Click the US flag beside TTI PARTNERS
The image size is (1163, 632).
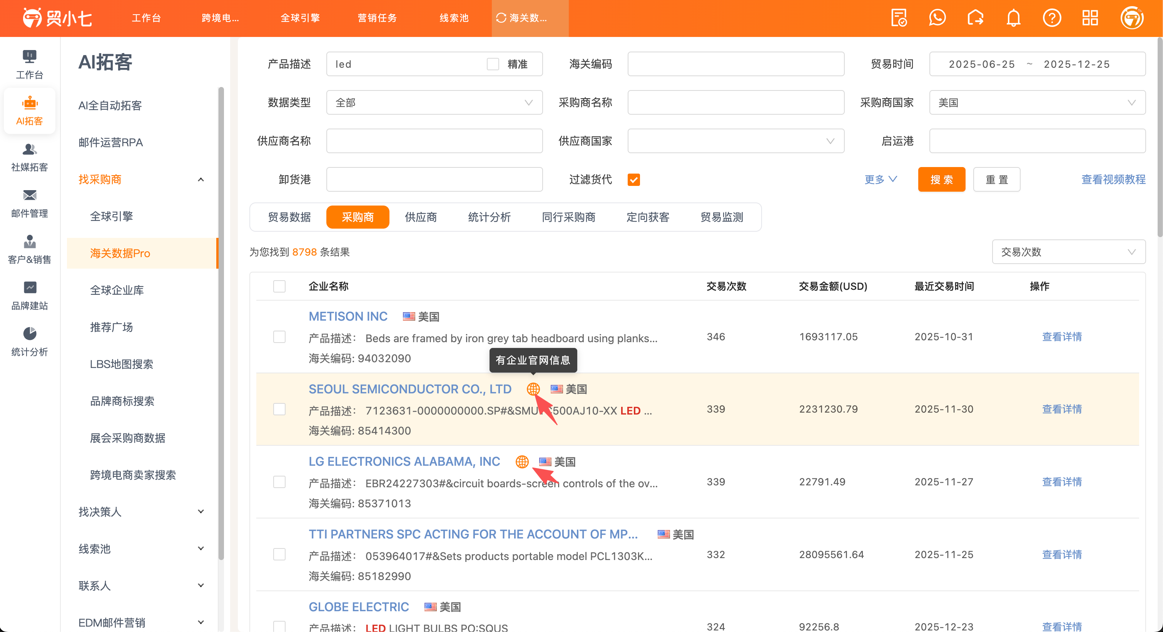point(664,534)
